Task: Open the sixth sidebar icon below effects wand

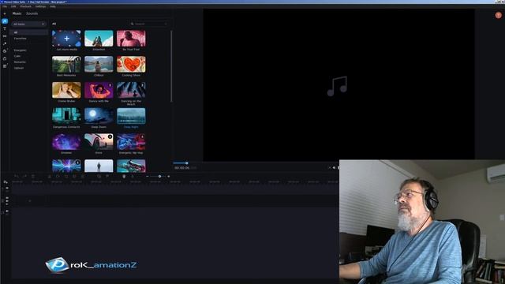Action: pos(5,50)
